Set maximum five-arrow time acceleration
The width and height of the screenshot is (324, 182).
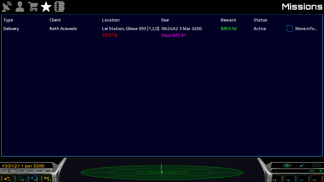point(48,171)
